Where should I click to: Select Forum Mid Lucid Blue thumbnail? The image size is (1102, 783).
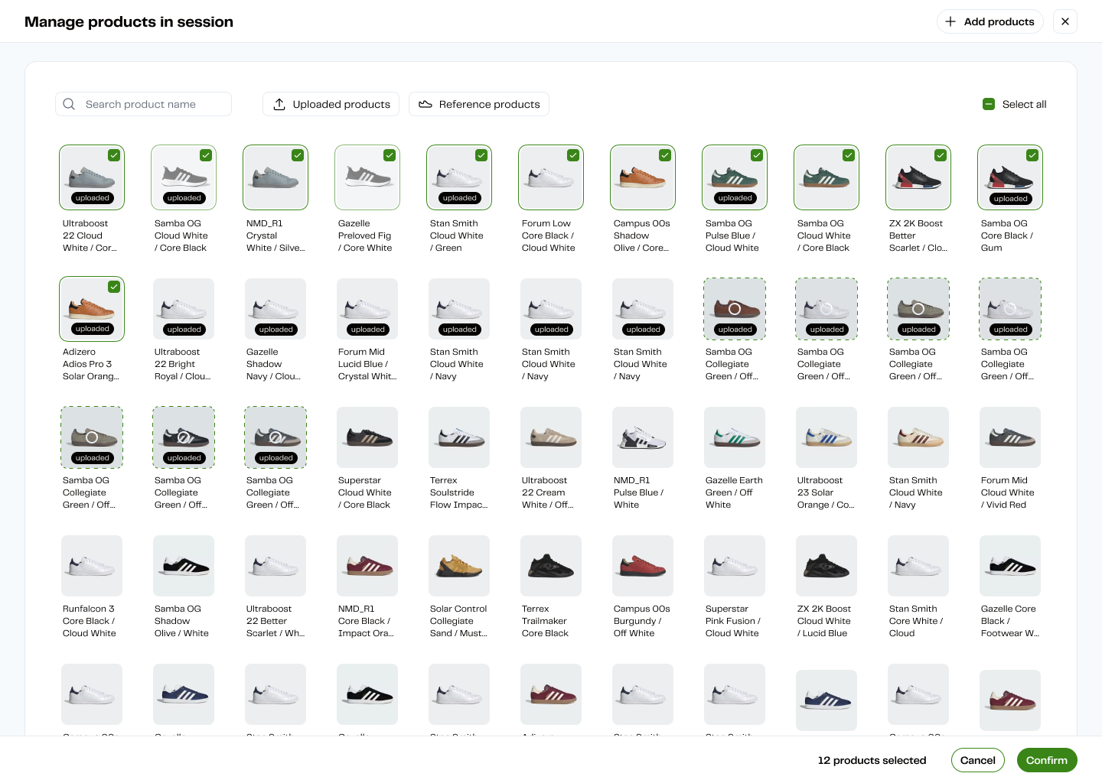pos(367,309)
